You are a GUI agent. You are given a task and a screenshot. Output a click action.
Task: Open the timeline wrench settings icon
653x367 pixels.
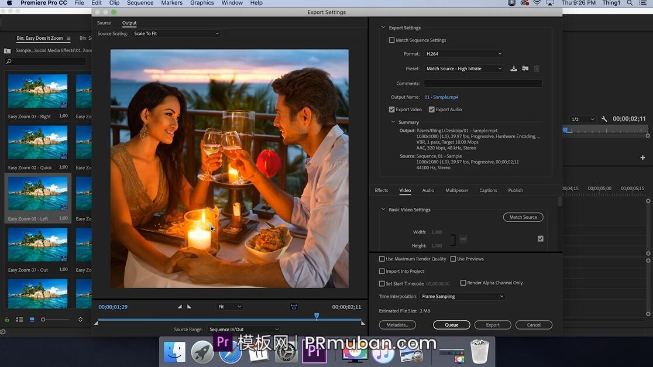click(x=604, y=119)
